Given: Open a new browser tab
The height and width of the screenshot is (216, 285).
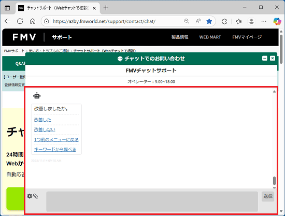Looking at the screenshot, I should click(x=106, y=8).
